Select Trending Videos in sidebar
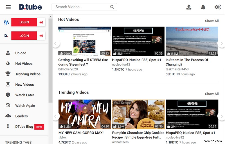225x144 pixels. tap(28, 74)
